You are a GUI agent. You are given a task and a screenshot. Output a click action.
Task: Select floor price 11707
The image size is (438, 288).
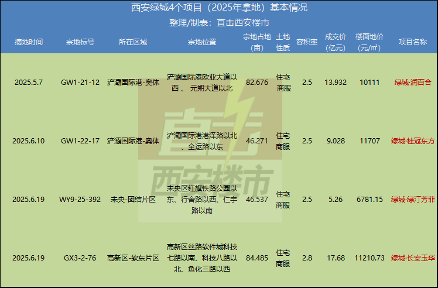pos(369,141)
